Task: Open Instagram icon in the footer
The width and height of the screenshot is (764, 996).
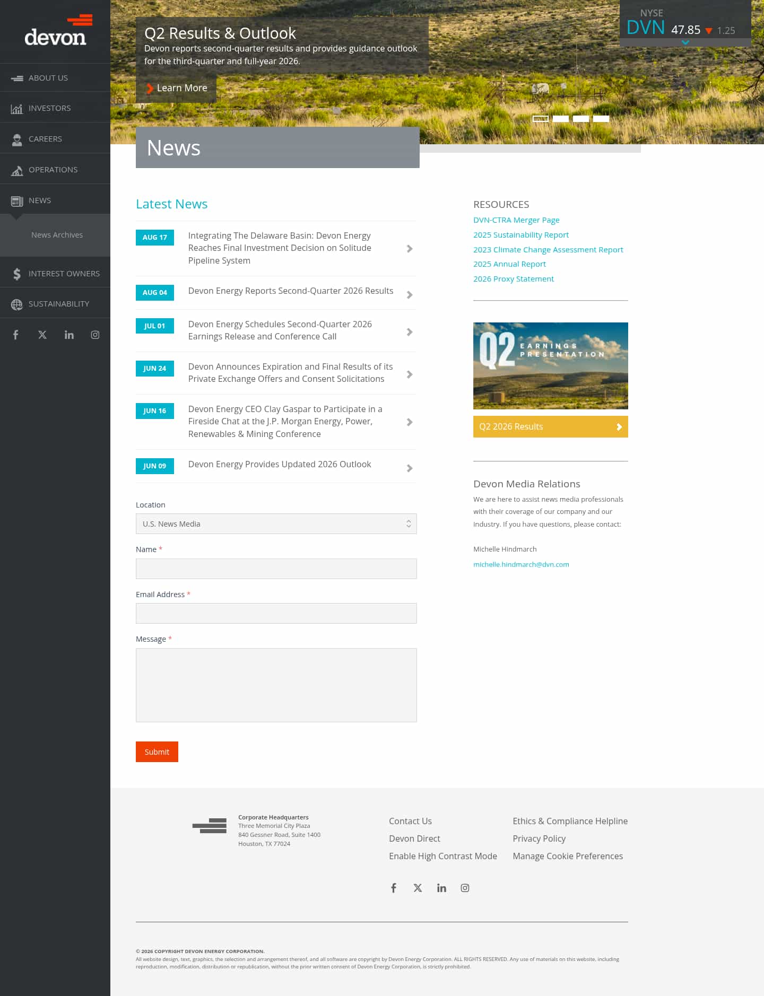Action: coord(465,888)
